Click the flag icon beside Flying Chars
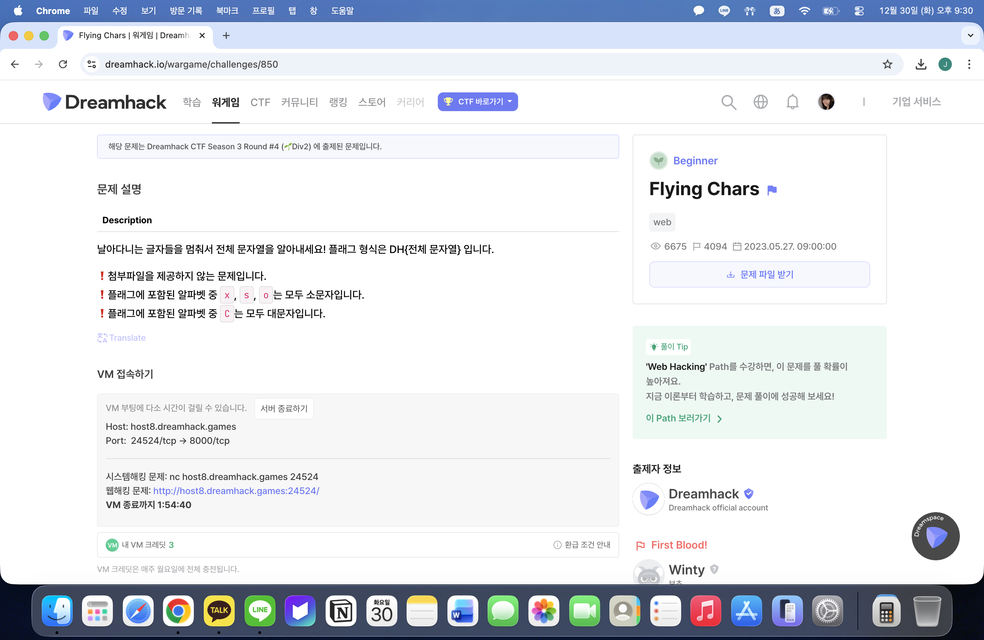Screen dimensions: 984x640 [x=771, y=190]
